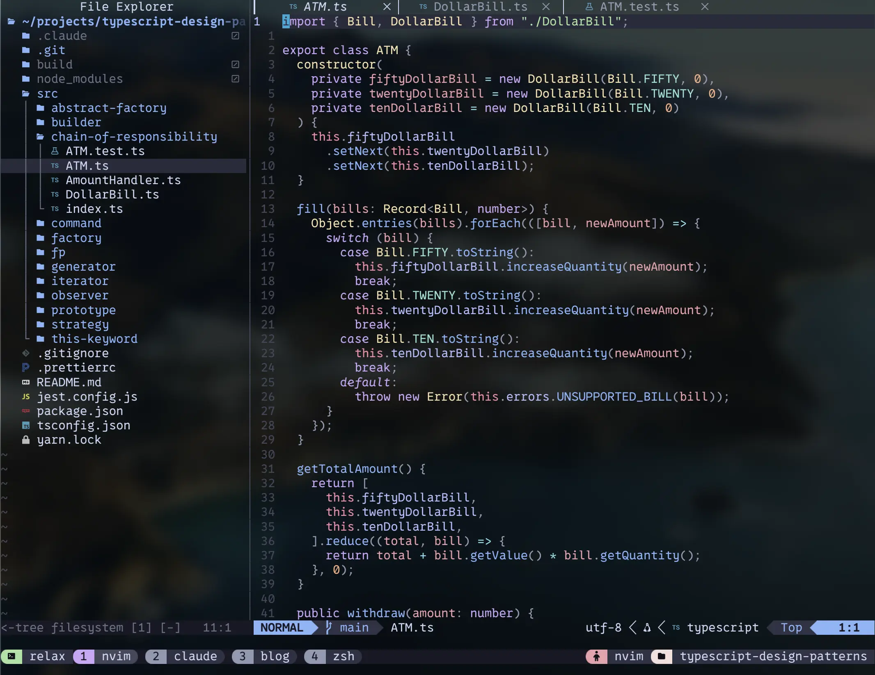Select index.ts in the file explorer

tap(94, 209)
